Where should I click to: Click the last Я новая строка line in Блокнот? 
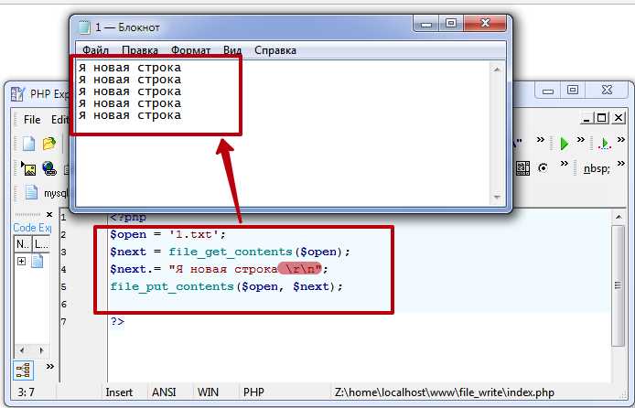pyautogui.click(x=130, y=115)
